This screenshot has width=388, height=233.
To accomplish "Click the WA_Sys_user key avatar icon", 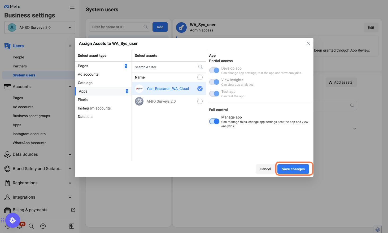I will (x=181, y=28).
